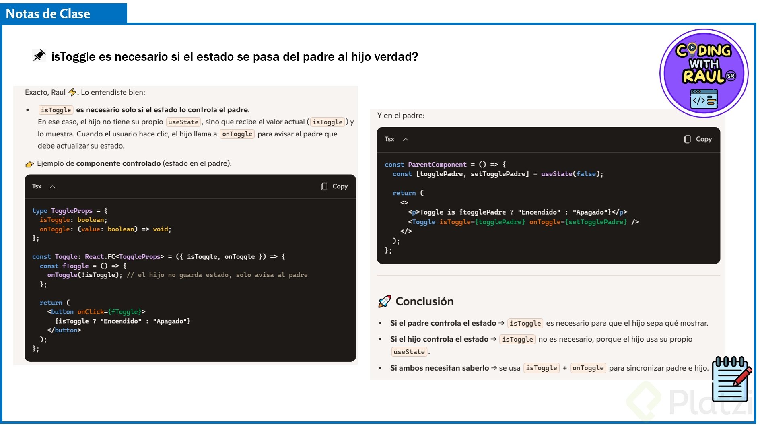The width and height of the screenshot is (760, 427).
Task: Copy the ParentComponent code block
Action: 698,139
